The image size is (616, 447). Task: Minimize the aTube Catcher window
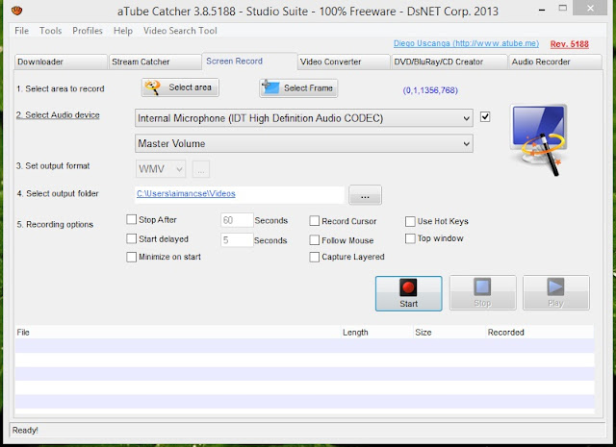(542, 10)
